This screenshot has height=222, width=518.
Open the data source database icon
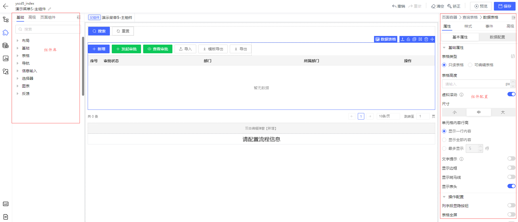click(x=6, y=45)
